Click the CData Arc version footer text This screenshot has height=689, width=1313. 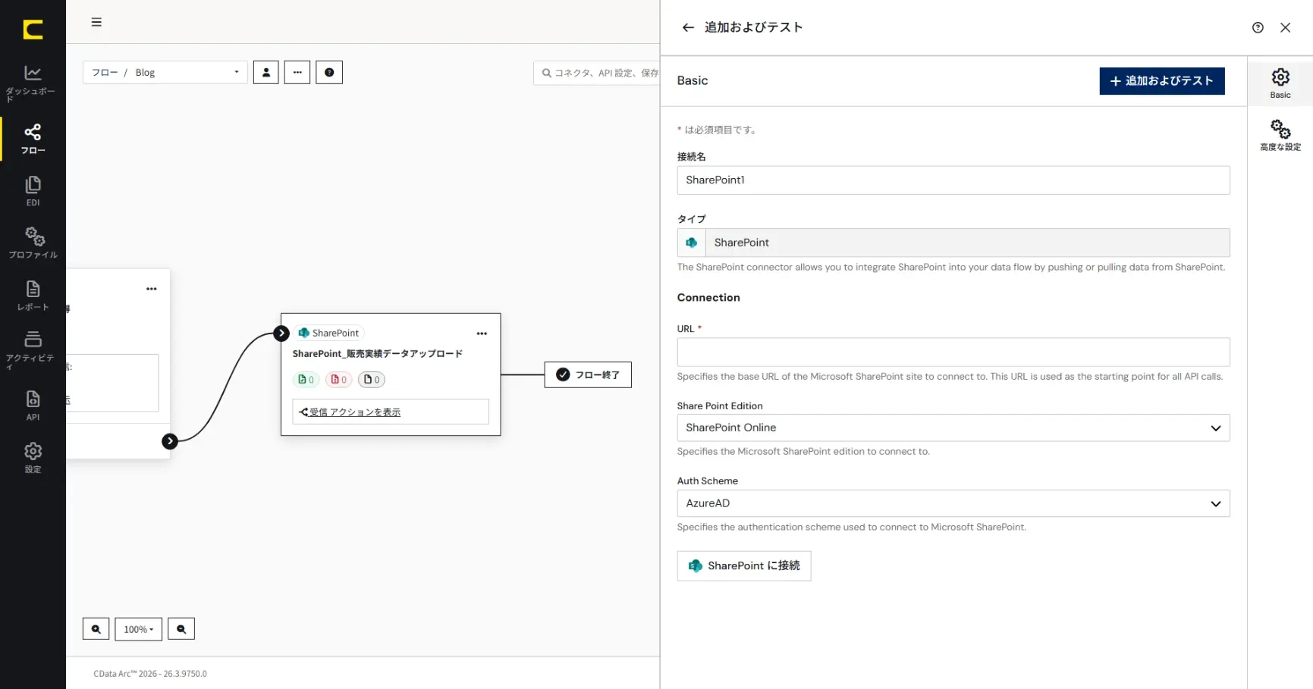click(150, 674)
